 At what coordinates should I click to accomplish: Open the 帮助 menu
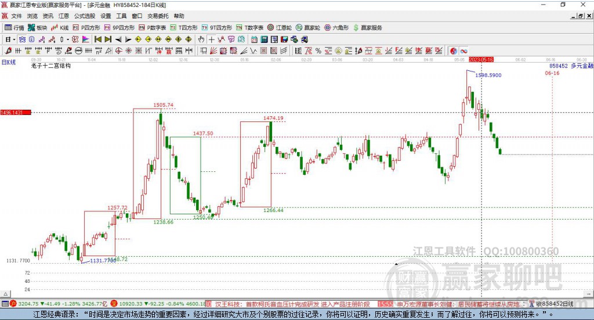tap(179, 16)
